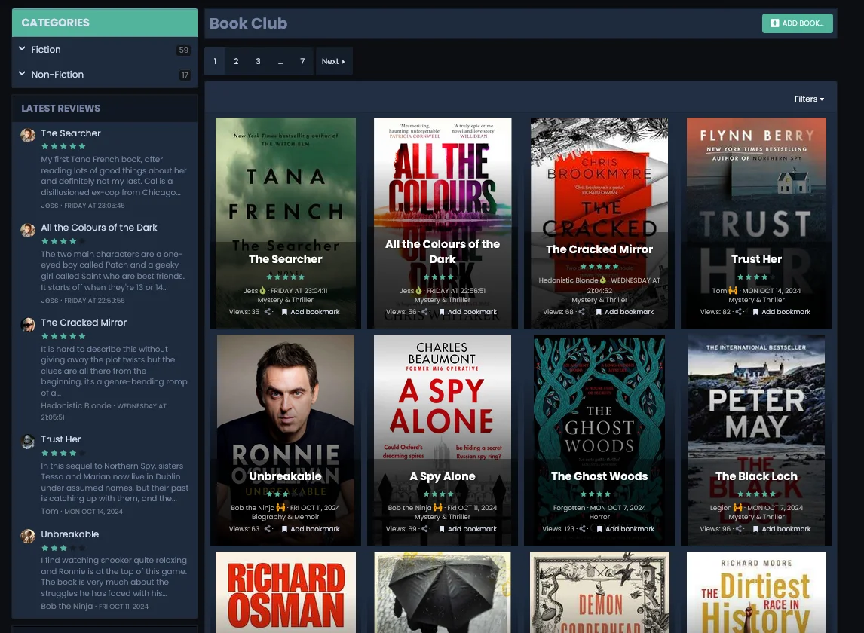This screenshot has width=864, height=633.
Task: Click Biography & Memoir under Unbreakable
Action: 286,517
